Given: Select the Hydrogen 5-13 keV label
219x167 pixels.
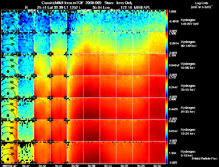Looking at the screenshot, I should [188, 154].
